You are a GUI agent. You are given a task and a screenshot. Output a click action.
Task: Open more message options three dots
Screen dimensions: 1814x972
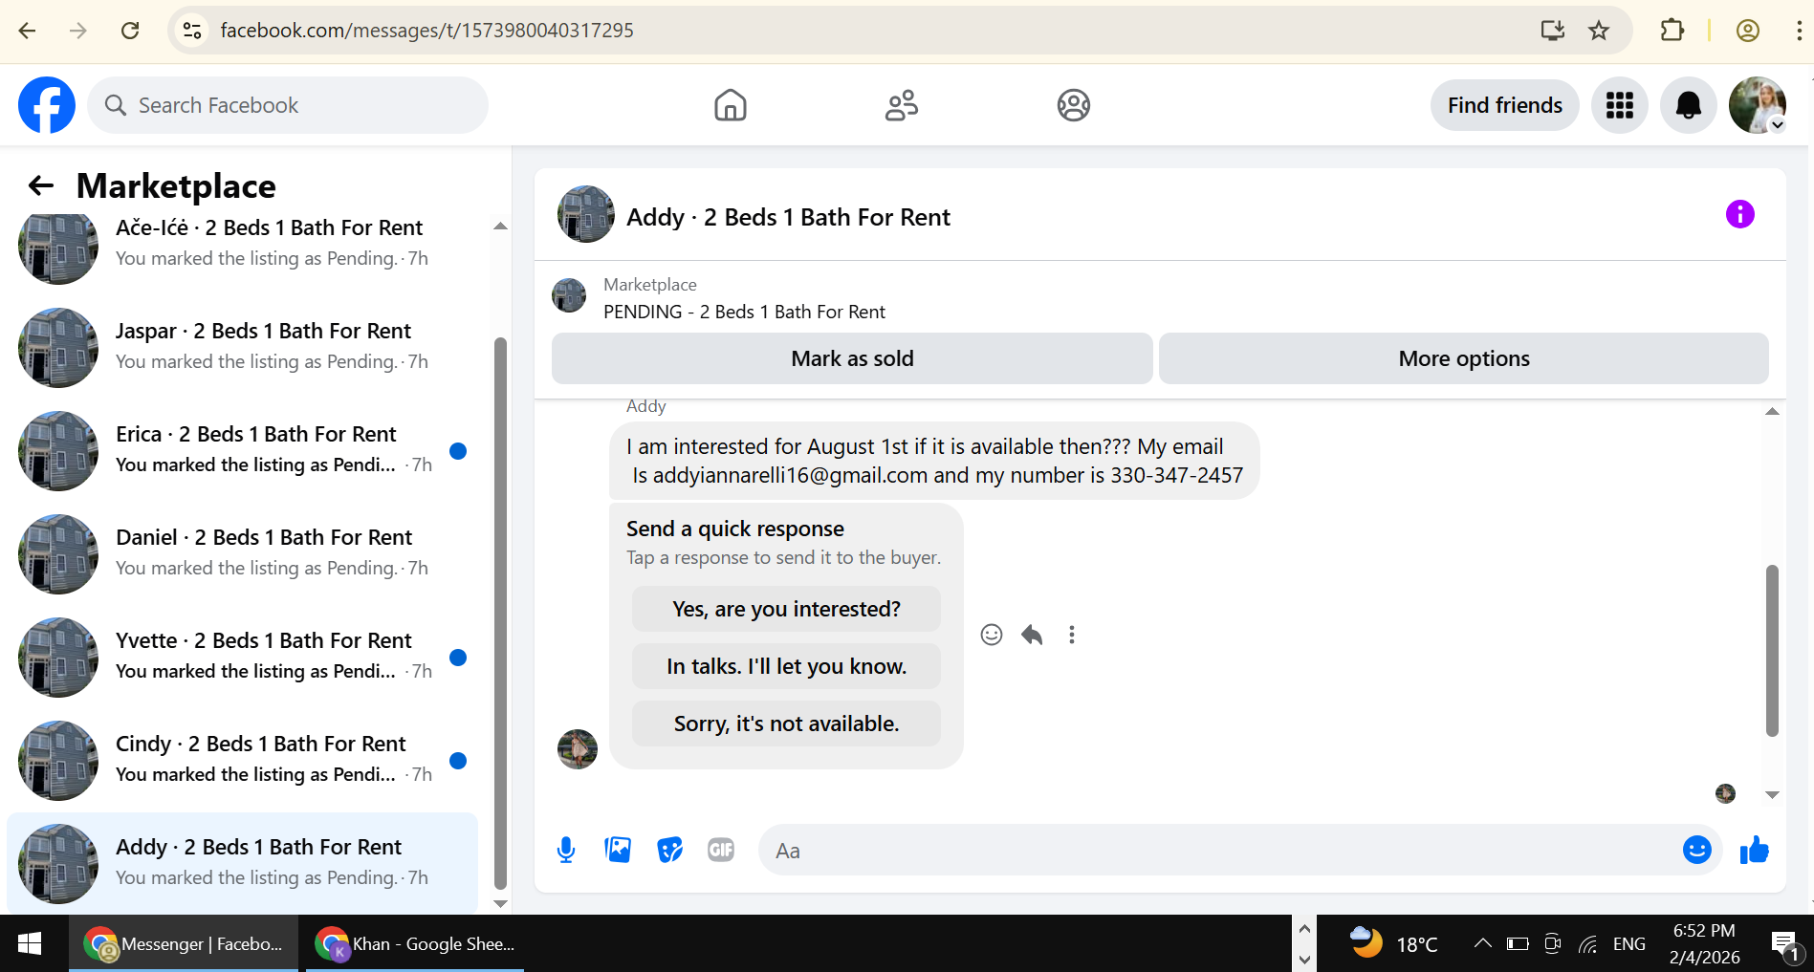(1072, 635)
